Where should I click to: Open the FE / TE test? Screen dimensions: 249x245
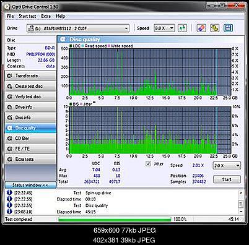[30, 149]
